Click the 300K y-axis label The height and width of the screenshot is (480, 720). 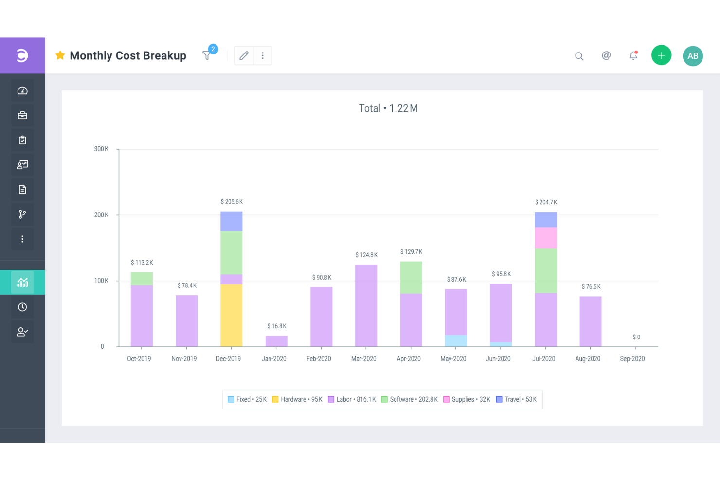pos(101,149)
